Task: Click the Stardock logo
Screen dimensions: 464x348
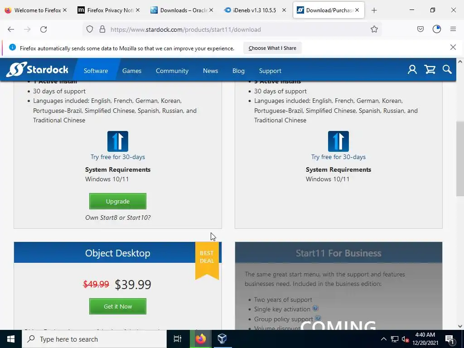Action: (37, 69)
